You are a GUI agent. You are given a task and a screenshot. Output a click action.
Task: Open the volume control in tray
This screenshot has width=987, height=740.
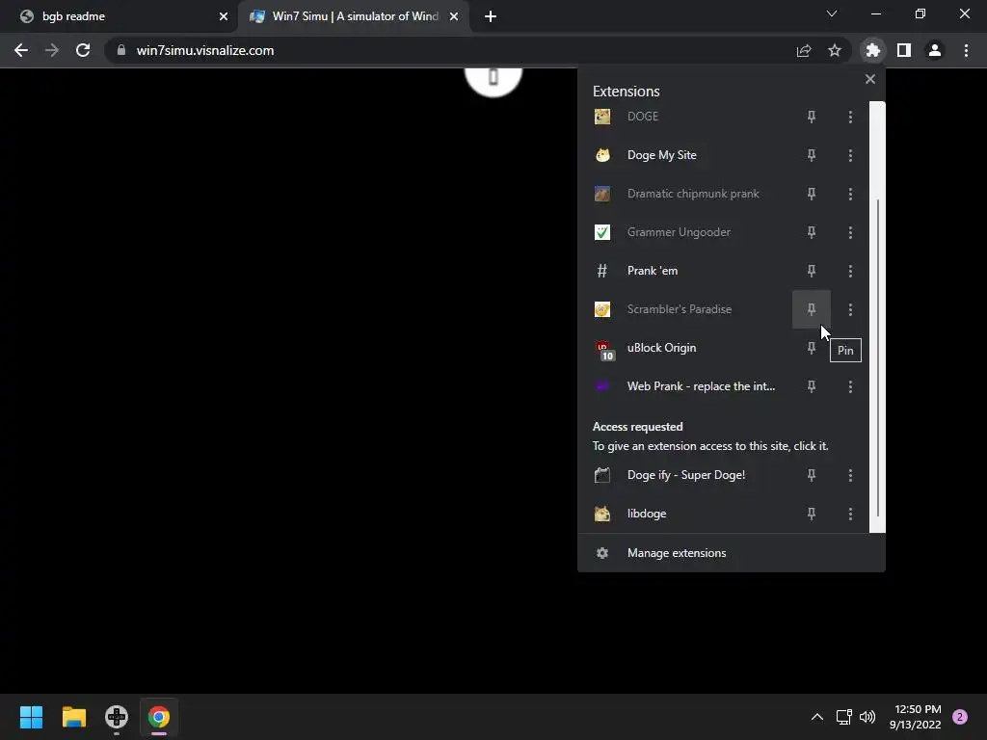point(867,717)
